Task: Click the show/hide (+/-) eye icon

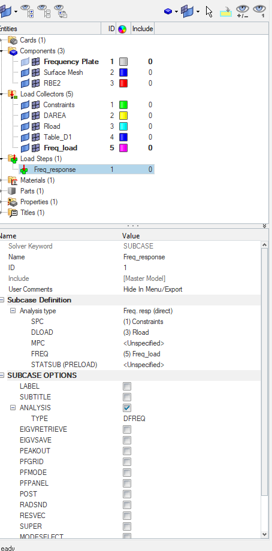Action: point(242,11)
